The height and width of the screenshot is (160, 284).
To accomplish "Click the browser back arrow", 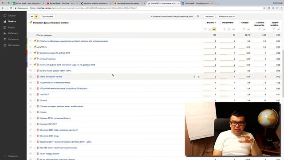I will tap(3, 8).
